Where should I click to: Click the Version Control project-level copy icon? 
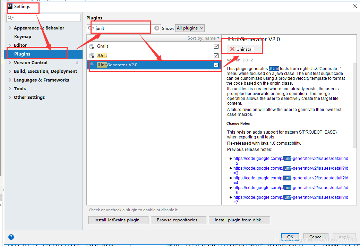78,63
